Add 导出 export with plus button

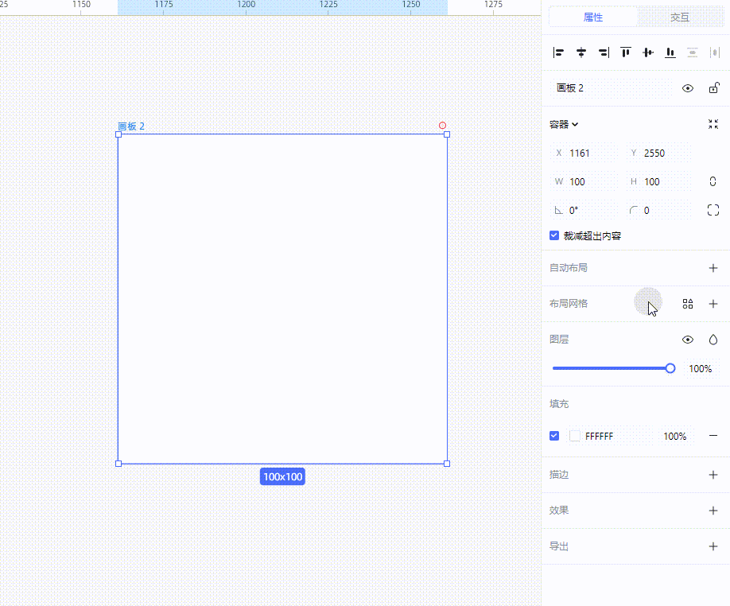[x=713, y=546]
